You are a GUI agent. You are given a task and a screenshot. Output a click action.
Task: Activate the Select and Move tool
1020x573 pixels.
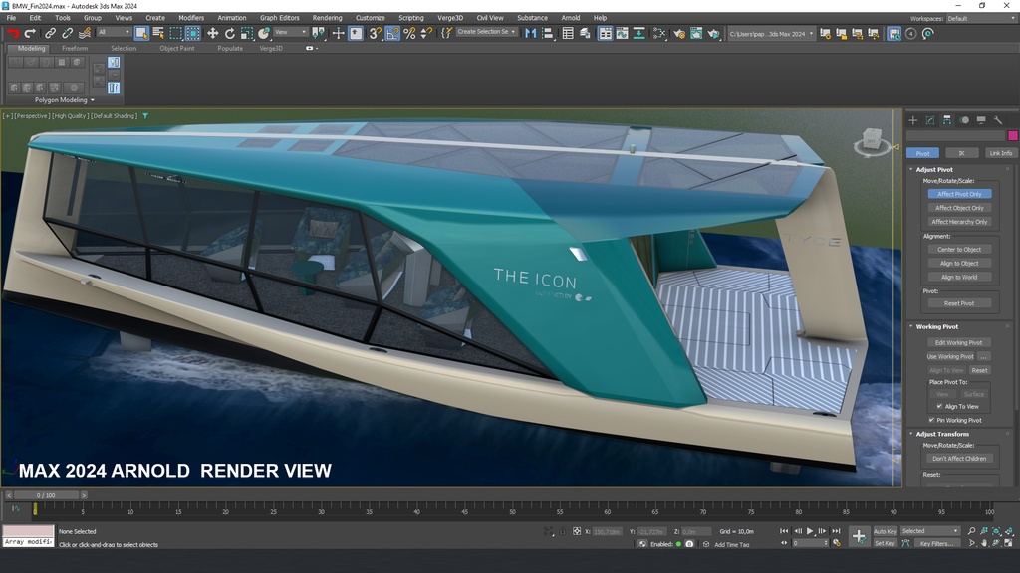[213, 33]
